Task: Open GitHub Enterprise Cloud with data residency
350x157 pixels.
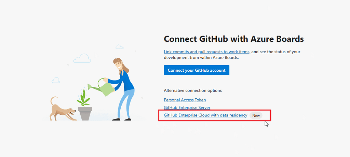Action: [205, 115]
